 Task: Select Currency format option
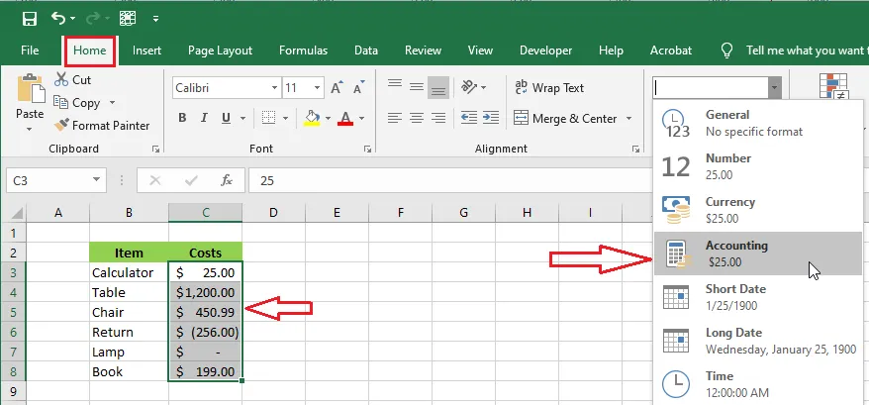(758, 210)
